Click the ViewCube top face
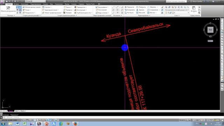The height and width of the screenshot is (126, 224). pos(210,30)
